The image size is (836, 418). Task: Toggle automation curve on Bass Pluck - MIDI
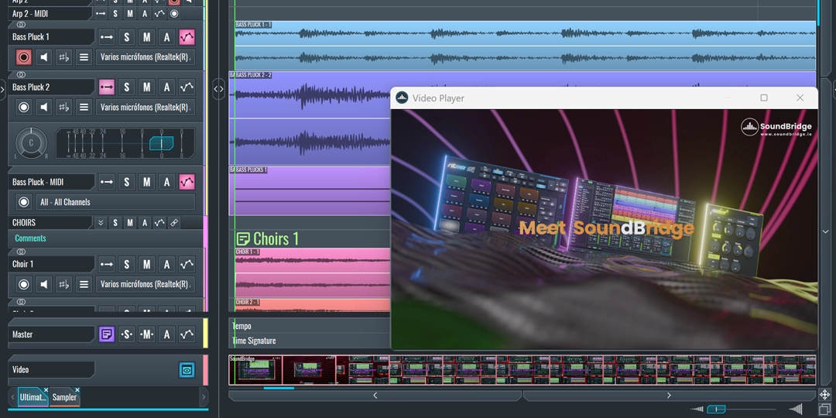point(187,182)
